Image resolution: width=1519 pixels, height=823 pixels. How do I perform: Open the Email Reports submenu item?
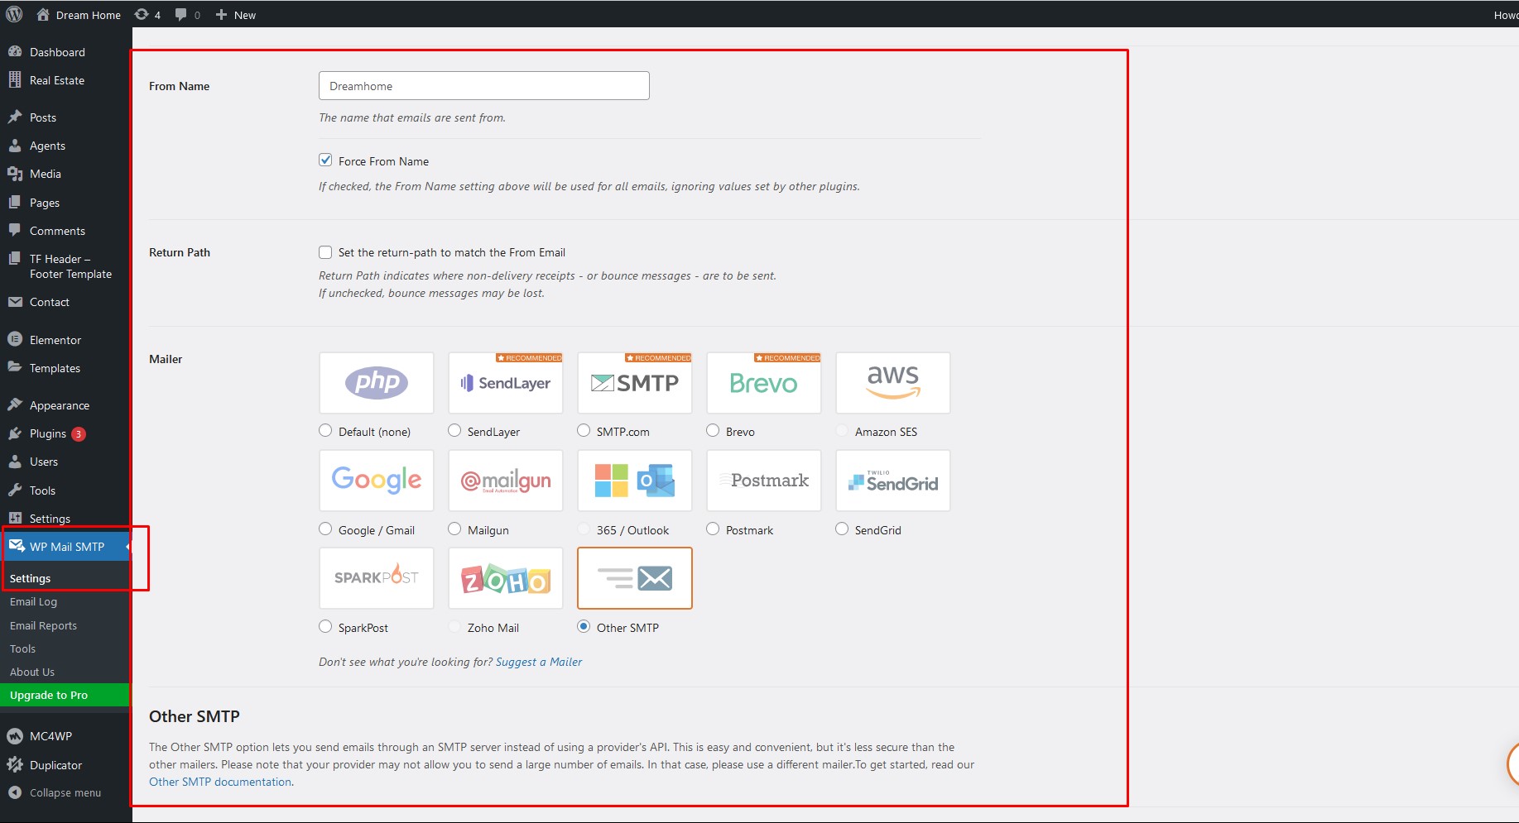(43, 625)
